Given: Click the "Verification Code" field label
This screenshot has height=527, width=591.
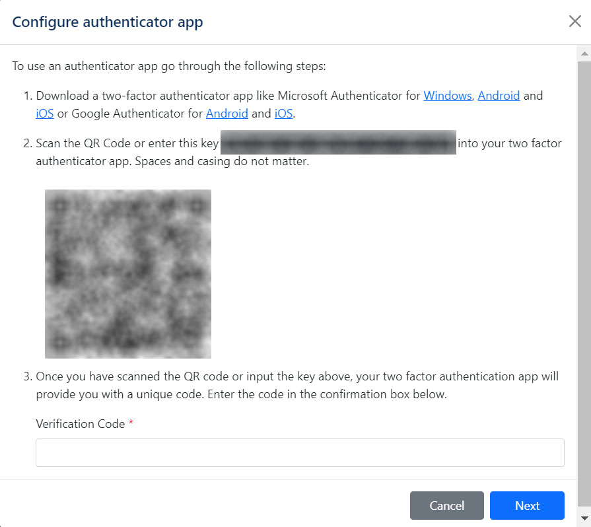Looking at the screenshot, I should click(81, 424).
